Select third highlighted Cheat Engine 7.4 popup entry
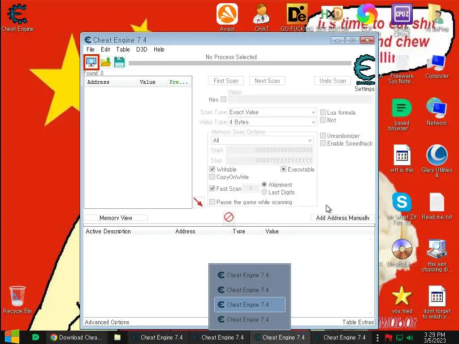The image size is (459, 344). [x=250, y=305]
